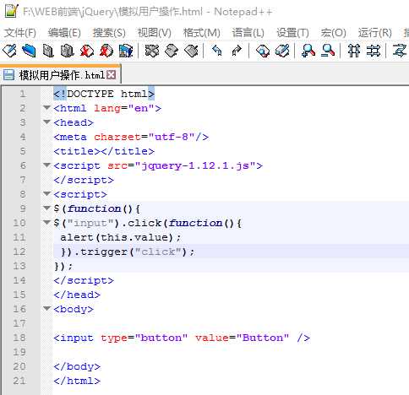The height and width of the screenshot is (395, 409).
Task: Click the type="button" attribute text
Action: 145,338
